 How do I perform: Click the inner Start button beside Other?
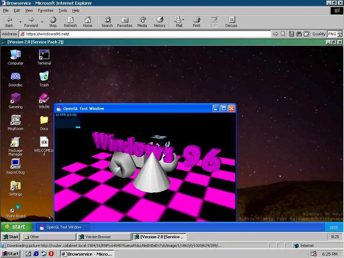(x=10, y=237)
